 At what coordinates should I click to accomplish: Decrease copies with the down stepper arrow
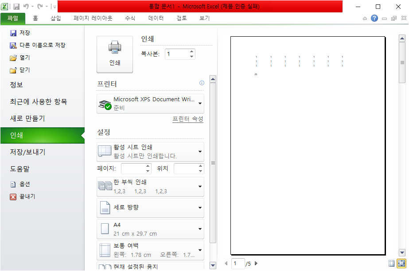[x=192, y=57]
